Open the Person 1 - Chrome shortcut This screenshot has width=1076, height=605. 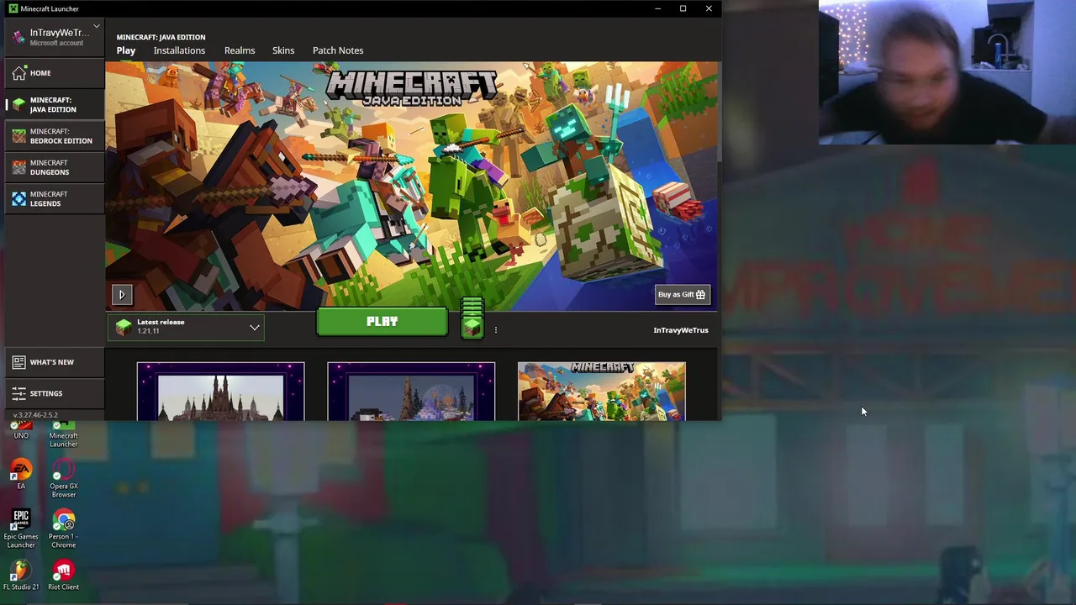(x=63, y=528)
